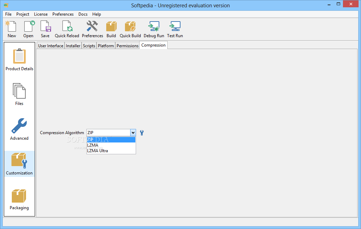Switch to the Platform tab
The width and height of the screenshot is (361, 229).
(106, 46)
